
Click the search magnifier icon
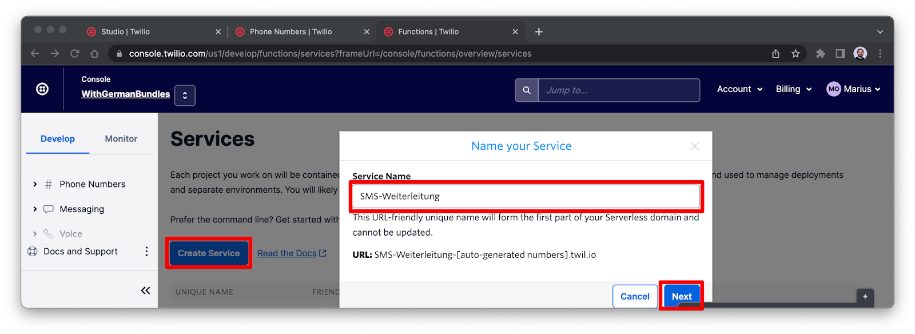(x=527, y=90)
